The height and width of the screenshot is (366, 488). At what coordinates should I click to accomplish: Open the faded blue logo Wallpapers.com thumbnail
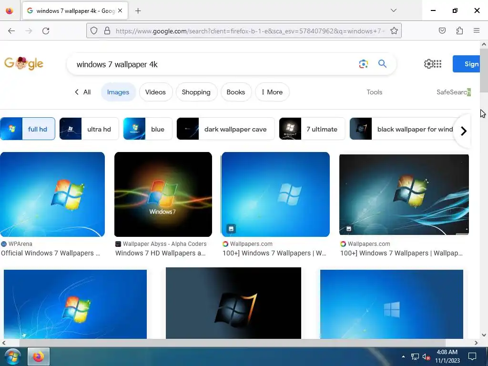(x=275, y=194)
